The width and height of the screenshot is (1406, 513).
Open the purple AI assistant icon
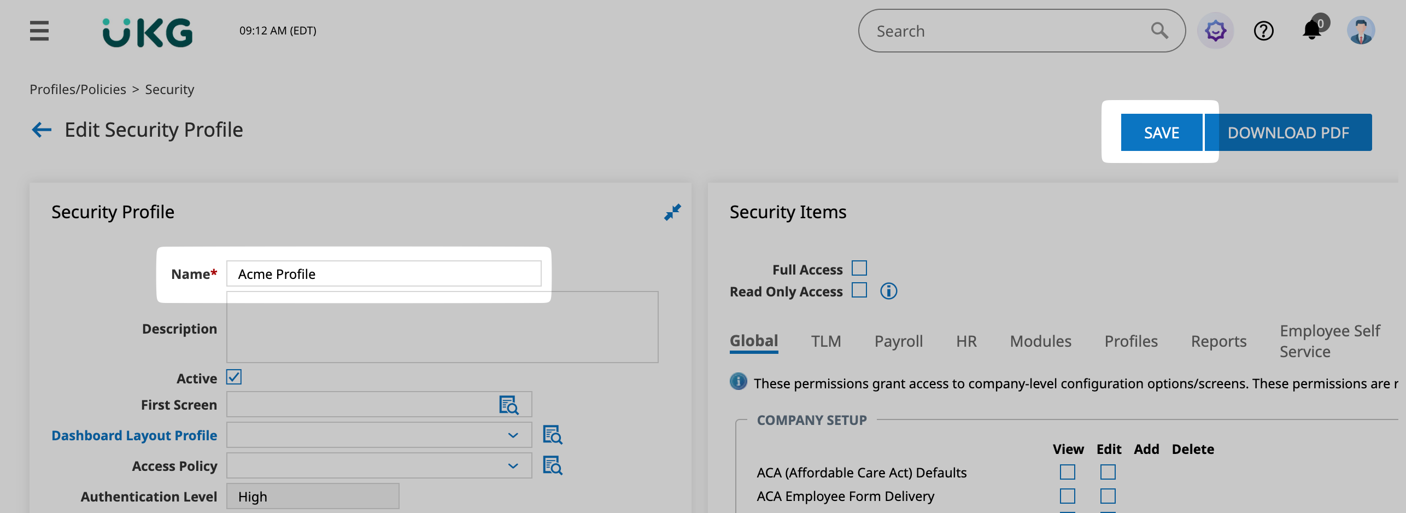coord(1215,31)
